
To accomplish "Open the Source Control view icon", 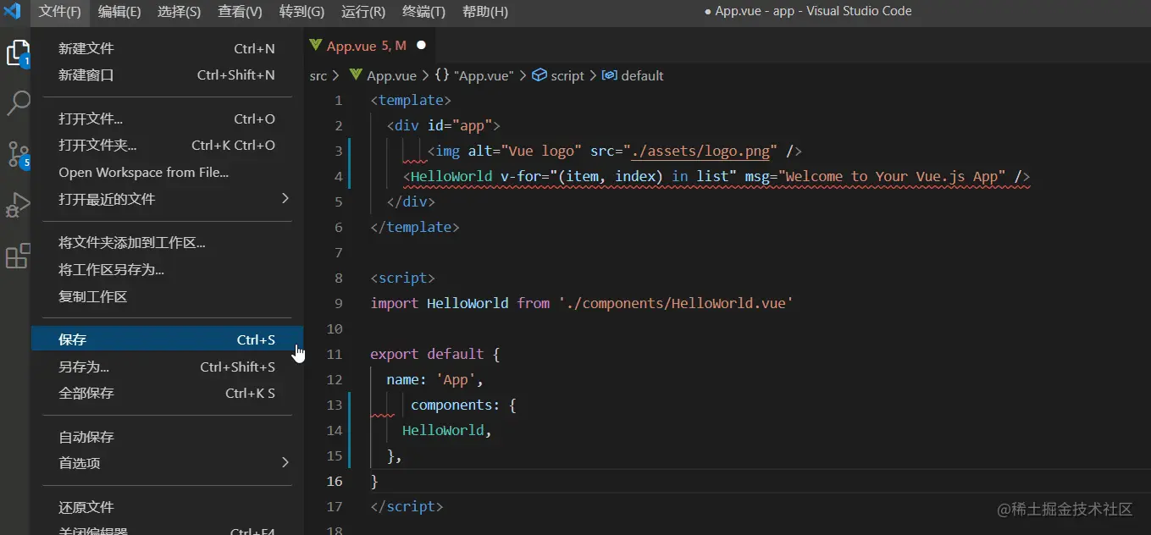I will point(17,154).
